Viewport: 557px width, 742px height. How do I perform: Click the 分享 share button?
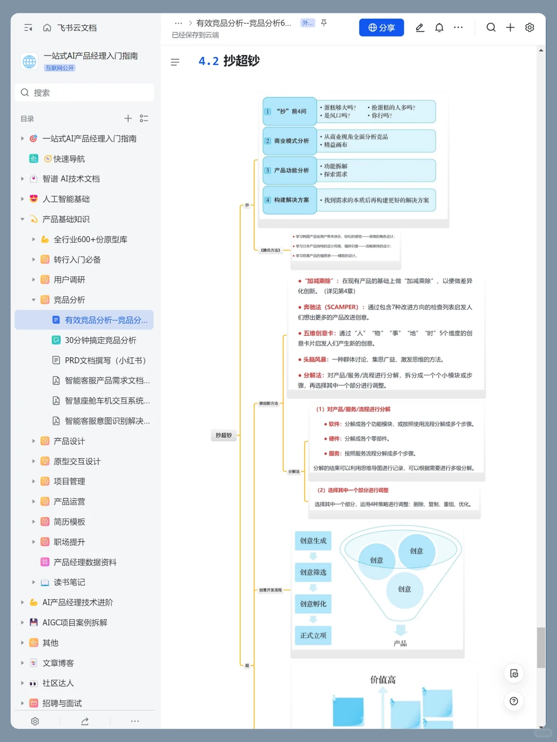tap(381, 27)
